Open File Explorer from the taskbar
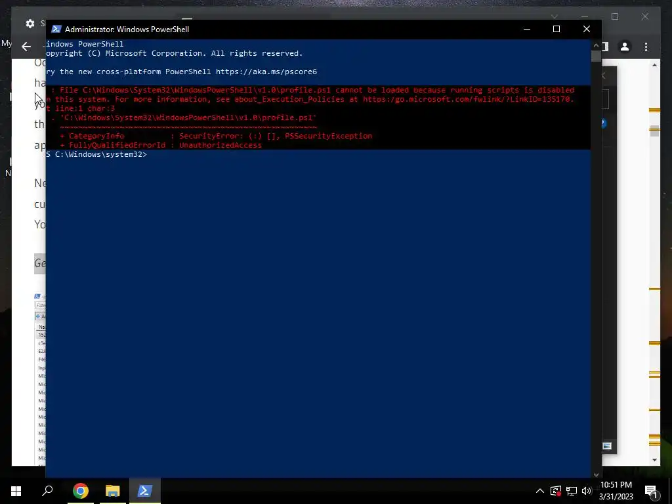This screenshot has height=504, width=672. coord(112,491)
